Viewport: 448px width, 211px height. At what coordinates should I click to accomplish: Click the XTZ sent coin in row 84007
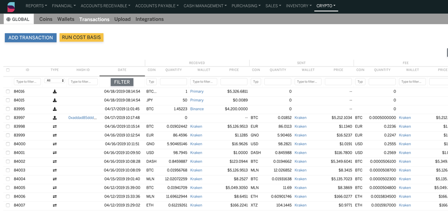(254, 205)
